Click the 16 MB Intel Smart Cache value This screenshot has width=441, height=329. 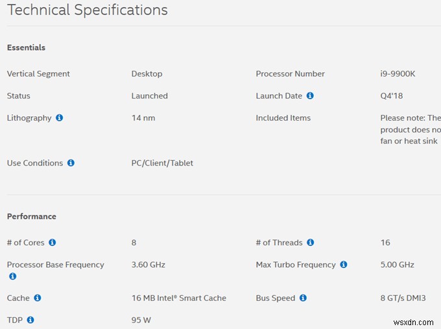coord(178,299)
